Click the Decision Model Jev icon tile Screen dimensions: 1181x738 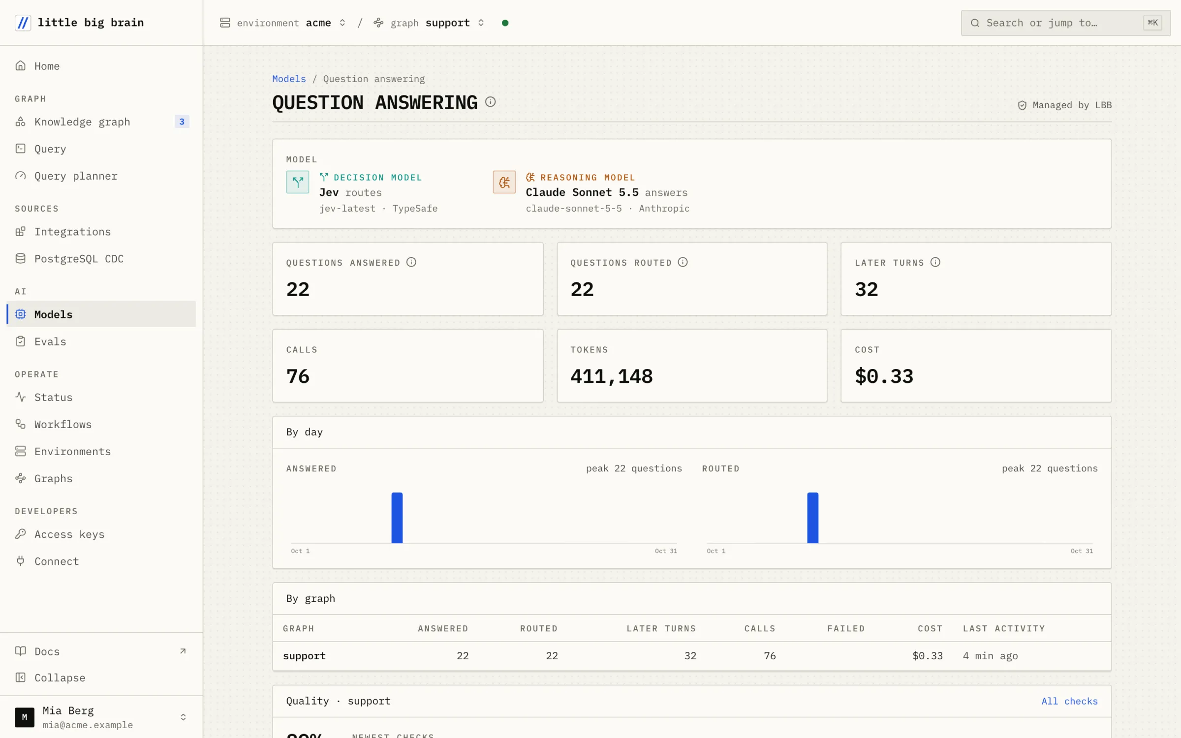(298, 182)
